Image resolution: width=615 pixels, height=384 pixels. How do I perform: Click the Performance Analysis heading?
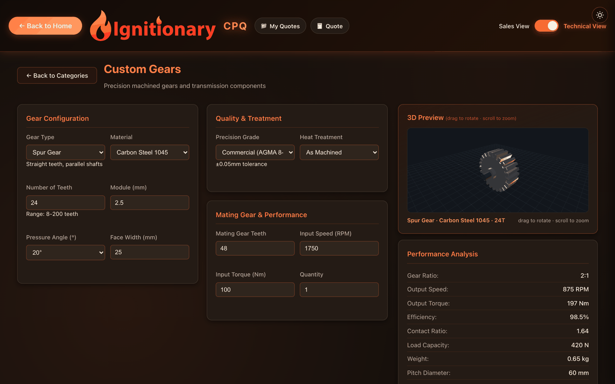(442, 254)
